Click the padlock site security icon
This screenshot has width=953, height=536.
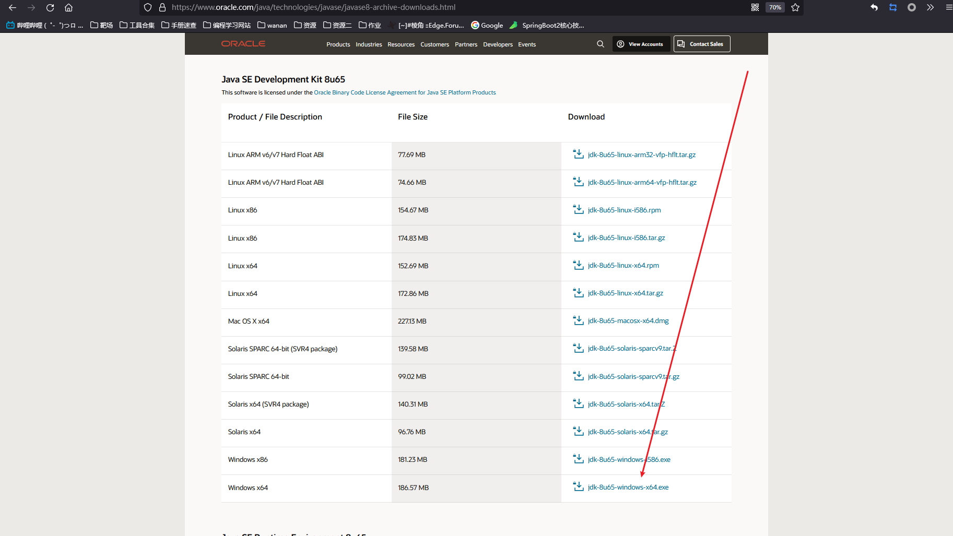[162, 7]
